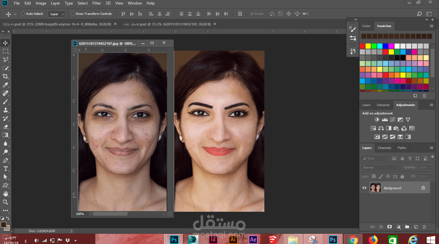The height and width of the screenshot is (244, 439).
Task: Select the Eyedropper tool
Action: [5, 85]
